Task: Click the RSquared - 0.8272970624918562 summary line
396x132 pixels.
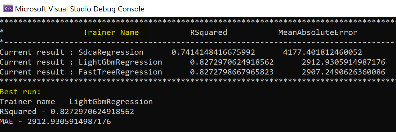Action: [67, 112]
